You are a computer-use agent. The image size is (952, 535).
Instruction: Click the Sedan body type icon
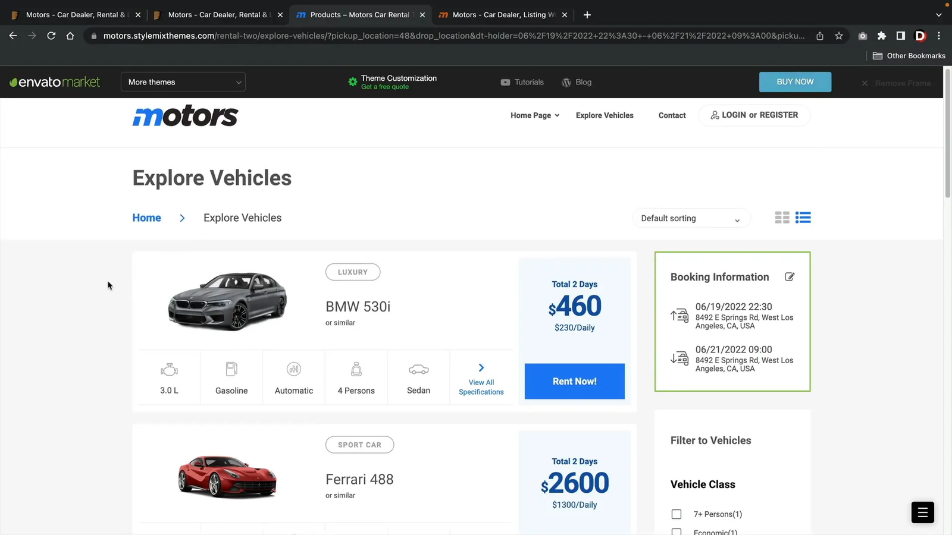coord(418,370)
